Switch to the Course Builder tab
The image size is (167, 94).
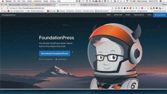[x=20, y=5]
